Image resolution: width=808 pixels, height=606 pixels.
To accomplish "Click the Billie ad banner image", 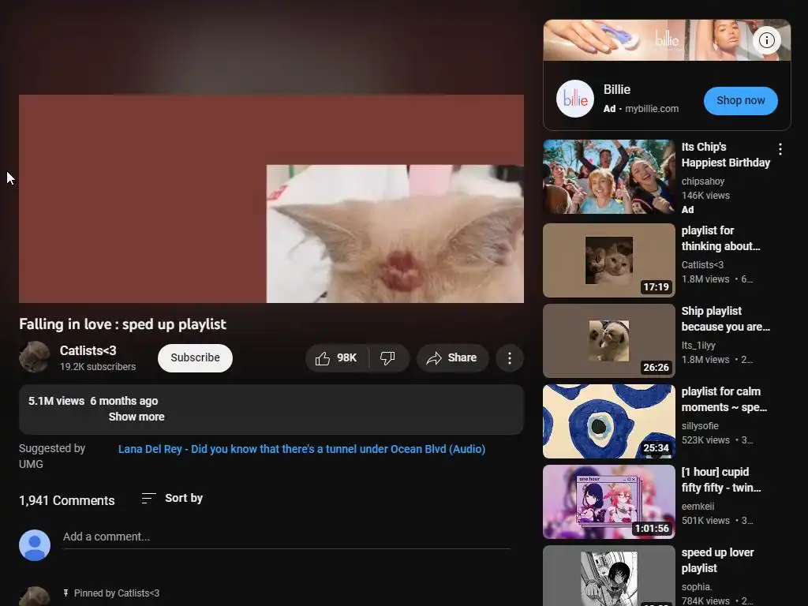I will click(x=667, y=40).
